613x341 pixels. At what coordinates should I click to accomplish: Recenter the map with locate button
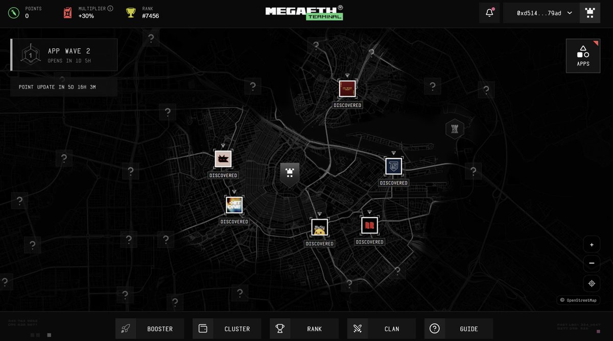click(x=592, y=283)
